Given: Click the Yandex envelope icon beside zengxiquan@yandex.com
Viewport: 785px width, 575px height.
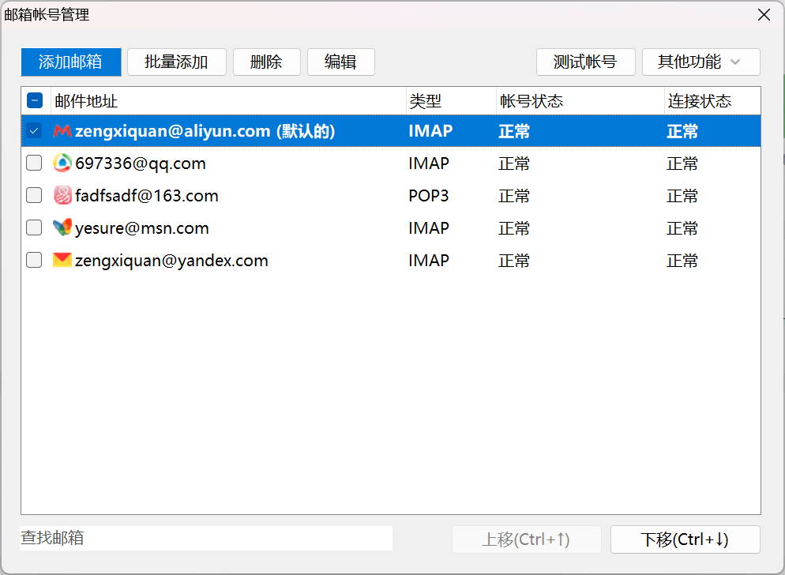Looking at the screenshot, I should point(62,260).
